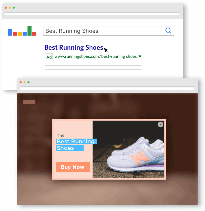Image resolution: width=205 pixels, height=211 pixels.
Task: Expand the green dropdown arrow beside ad URL
Action: [140, 57]
